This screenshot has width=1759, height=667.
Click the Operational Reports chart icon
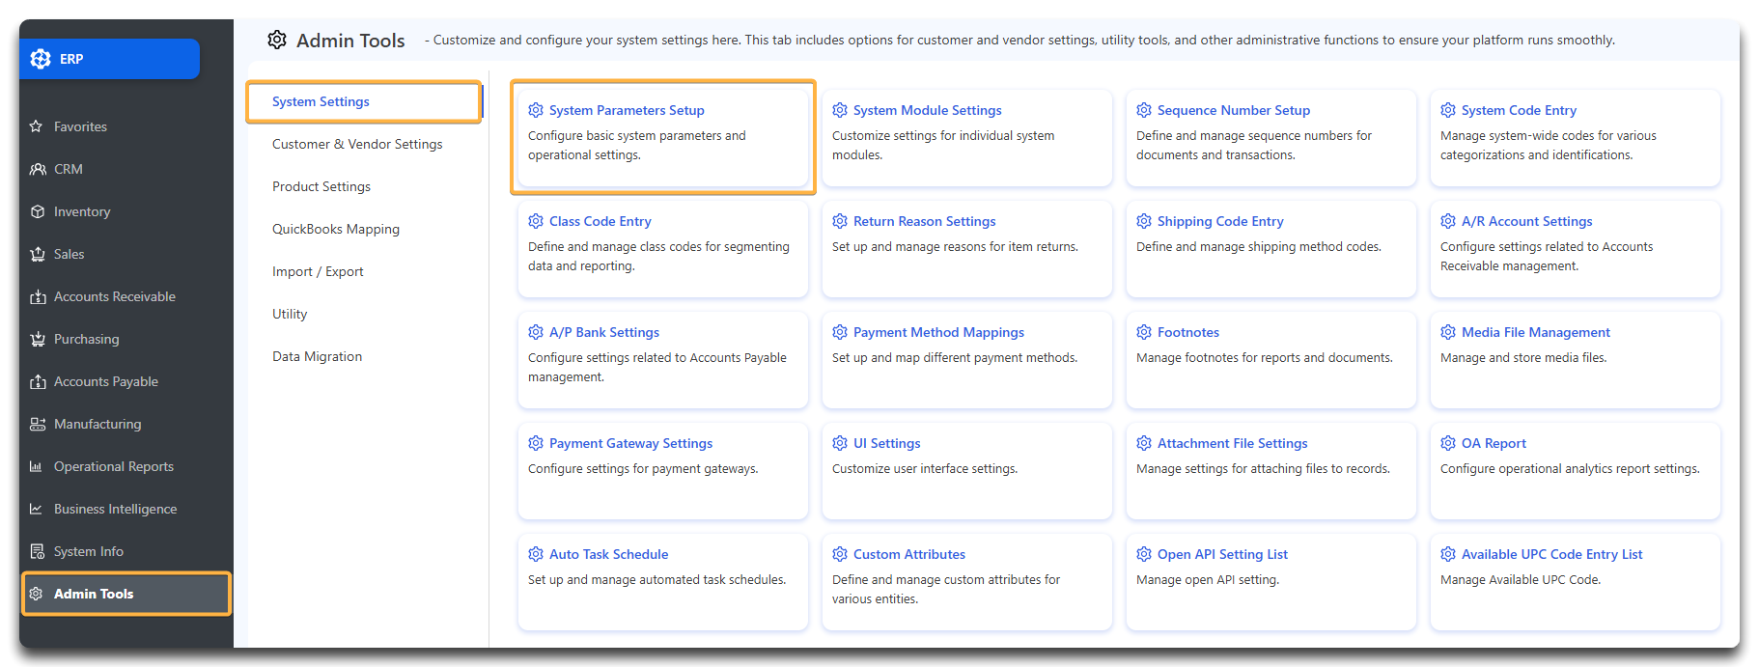[37, 466]
